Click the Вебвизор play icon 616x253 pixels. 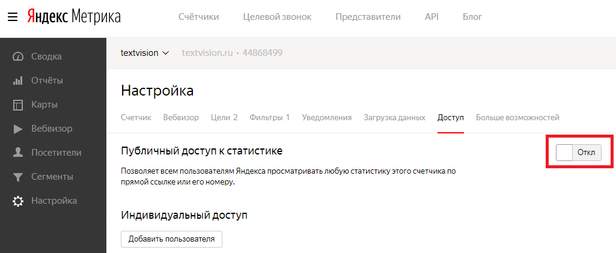pos(18,129)
